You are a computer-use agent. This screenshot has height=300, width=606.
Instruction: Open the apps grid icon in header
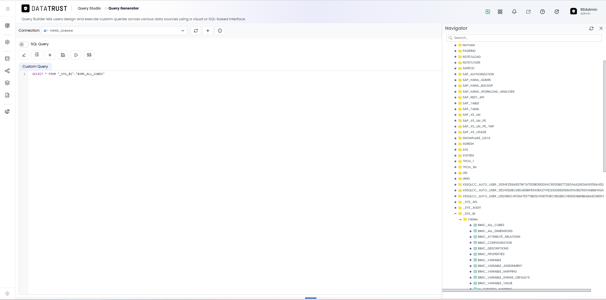pyautogui.click(x=500, y=12)
